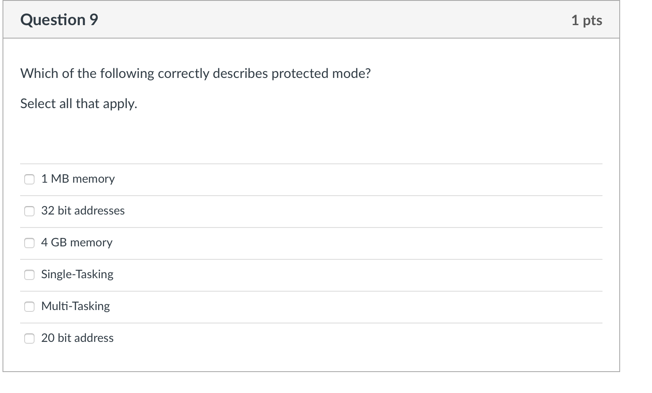This screenshot has height=393, width=652.
Task: Check the '32 bit addresses' checkbox
Action: pos(29,211)
